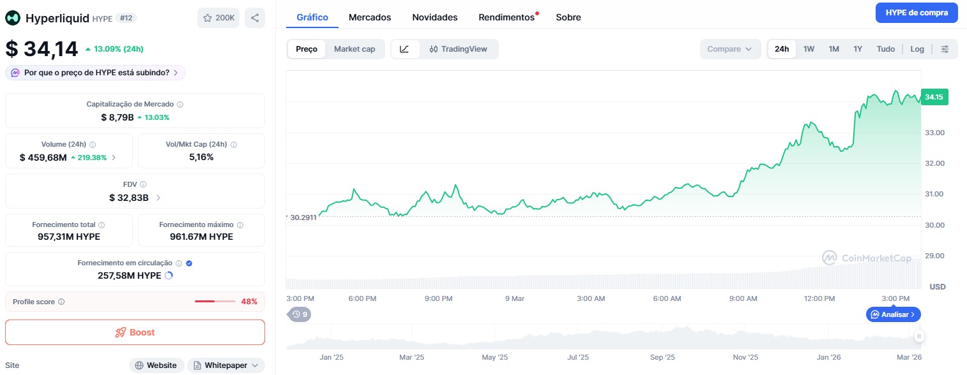967x375 pixels.
Task: Open the Compare dropdown
Action: (730, 49)
